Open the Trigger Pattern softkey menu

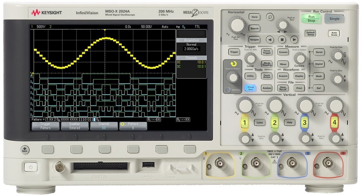[x=46, y=126]
